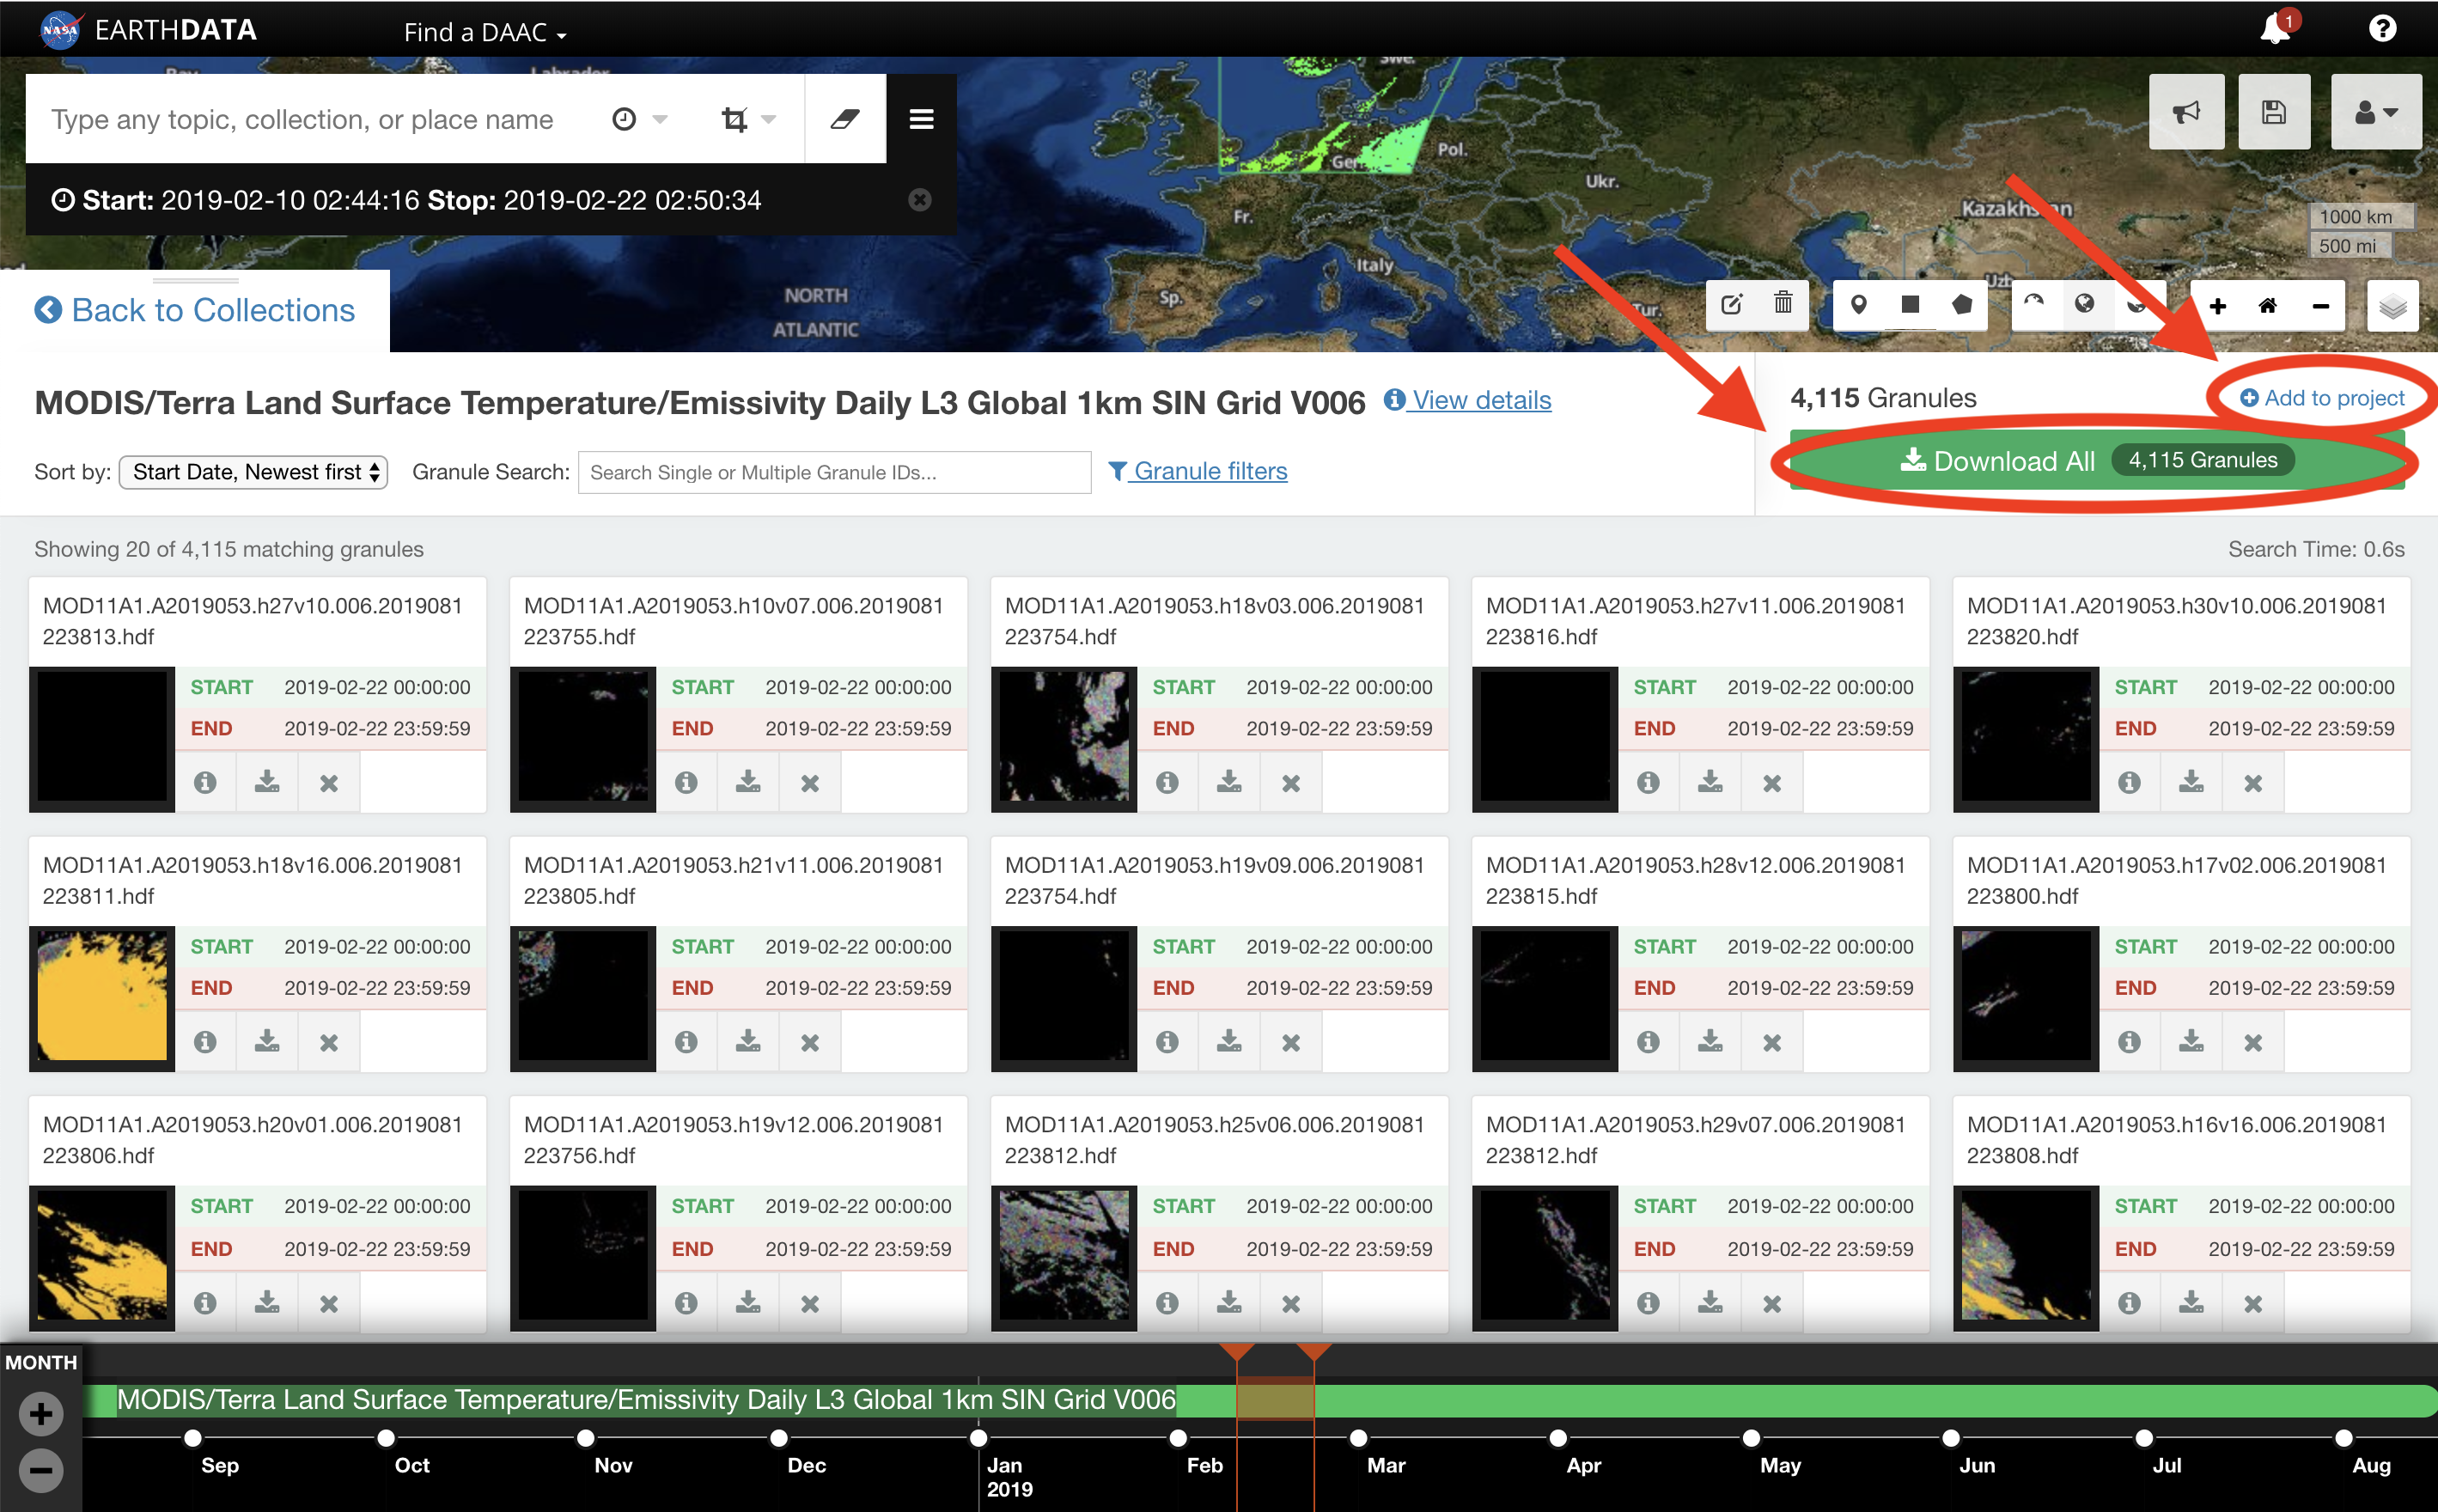The width and height of the screenshot is (2438, 1512).
Task: Click the Jan 2019 timeline marker
Action: (979, 1438)
